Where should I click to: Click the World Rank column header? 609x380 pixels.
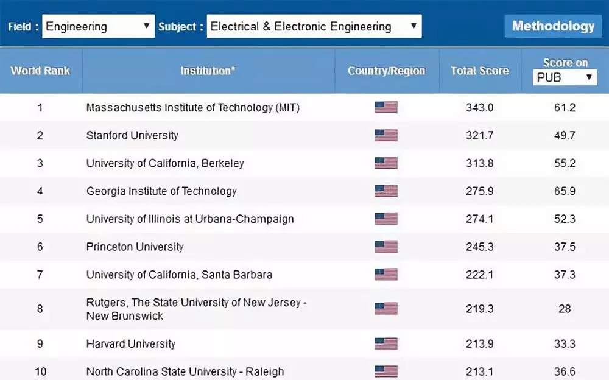click(x=40, y=71)
